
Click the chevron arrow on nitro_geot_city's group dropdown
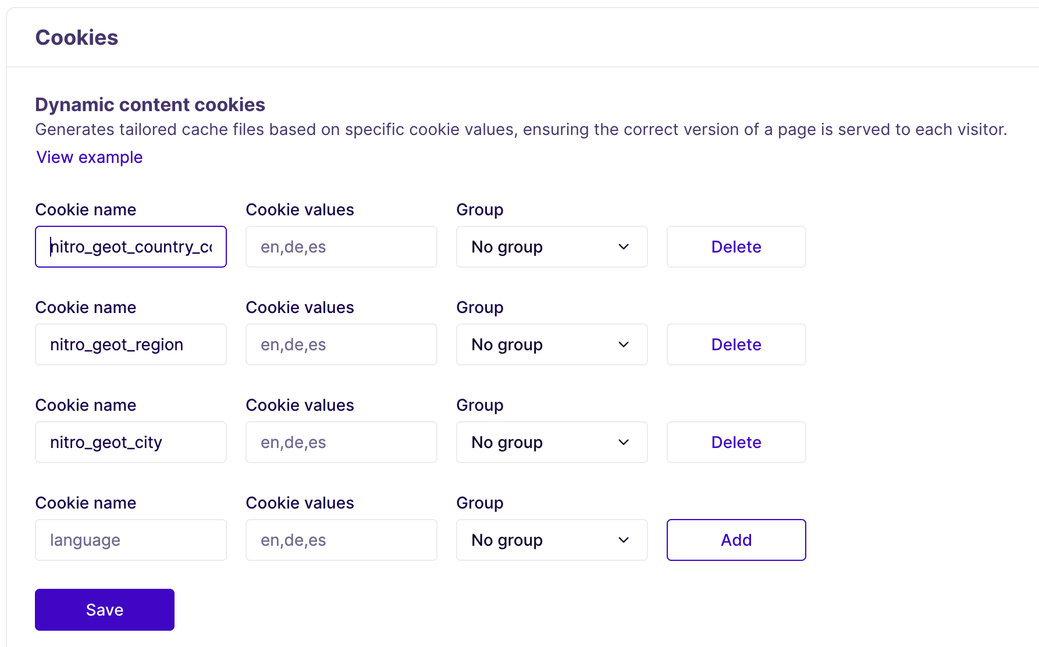[623, 442]
